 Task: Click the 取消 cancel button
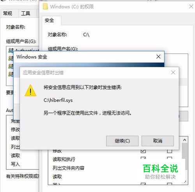pyautogui.click(x=158, y=141)
